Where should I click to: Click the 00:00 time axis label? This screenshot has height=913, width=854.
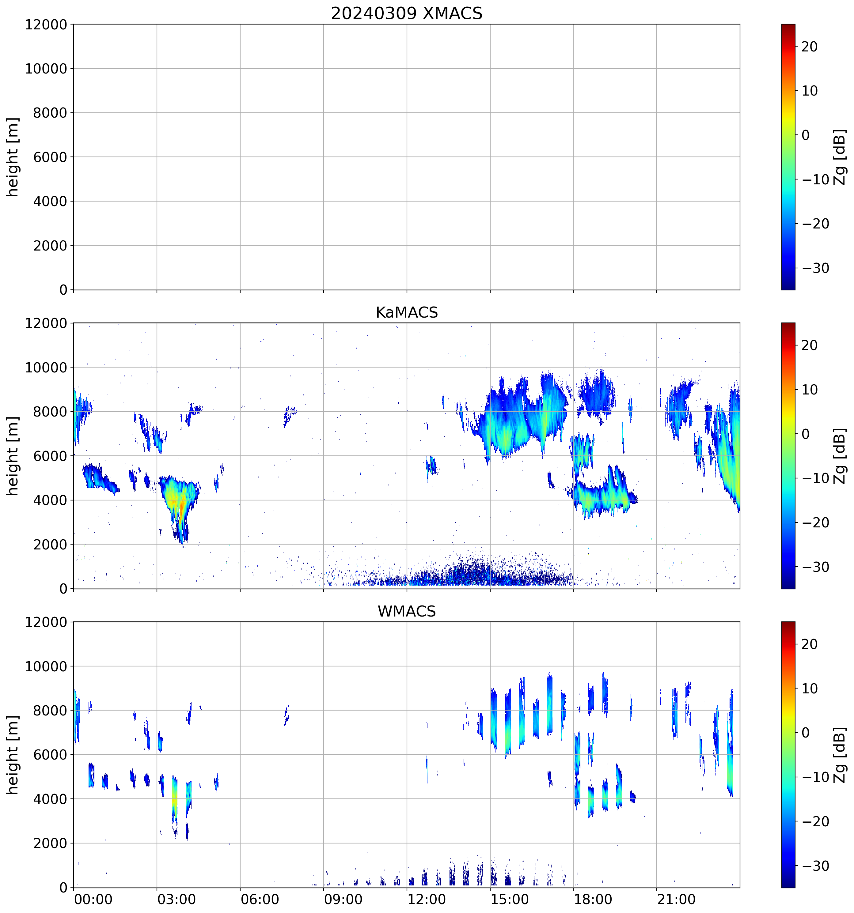[x=93, y=899]
